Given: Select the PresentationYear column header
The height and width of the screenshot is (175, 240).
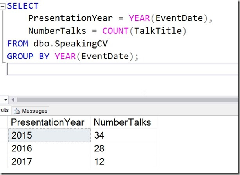Looking at the screenshot, I should point(49,122).
